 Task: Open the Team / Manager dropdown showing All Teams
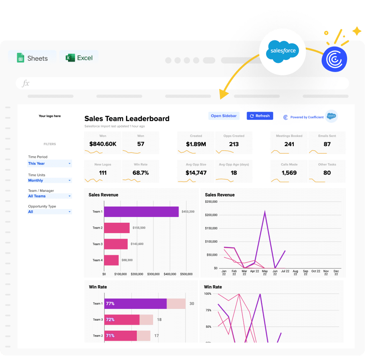50,196
